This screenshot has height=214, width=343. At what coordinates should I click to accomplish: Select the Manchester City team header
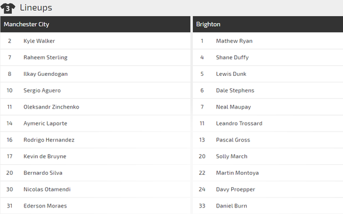click(x=95, y=24)
